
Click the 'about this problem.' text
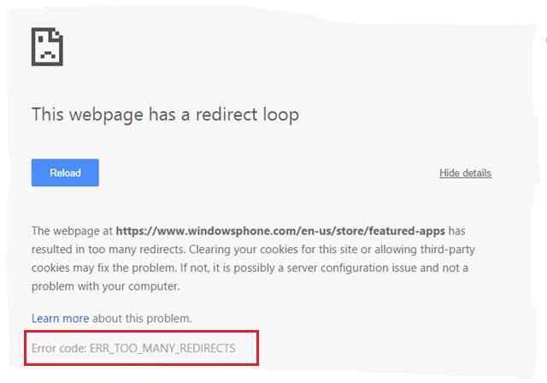142,319
